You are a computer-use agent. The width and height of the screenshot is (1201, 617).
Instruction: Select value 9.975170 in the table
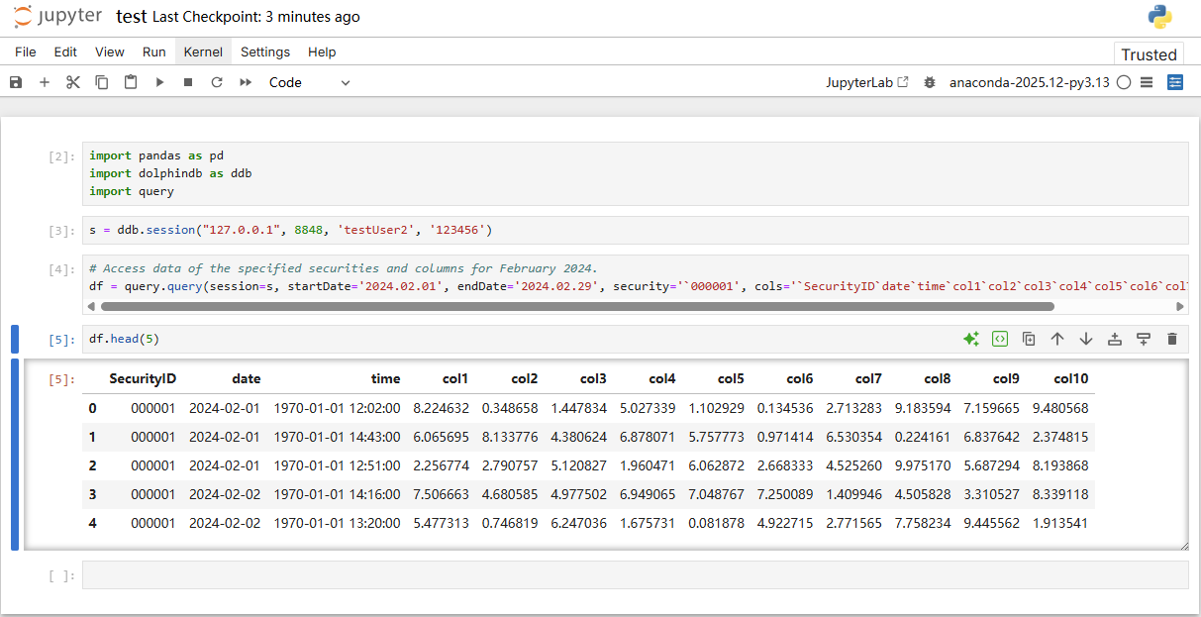click(x=923, y=465)
